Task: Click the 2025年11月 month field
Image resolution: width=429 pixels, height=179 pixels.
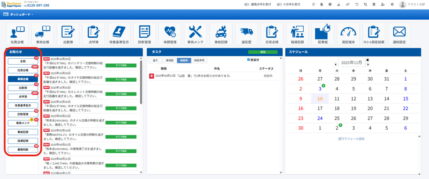Action: 352,63
